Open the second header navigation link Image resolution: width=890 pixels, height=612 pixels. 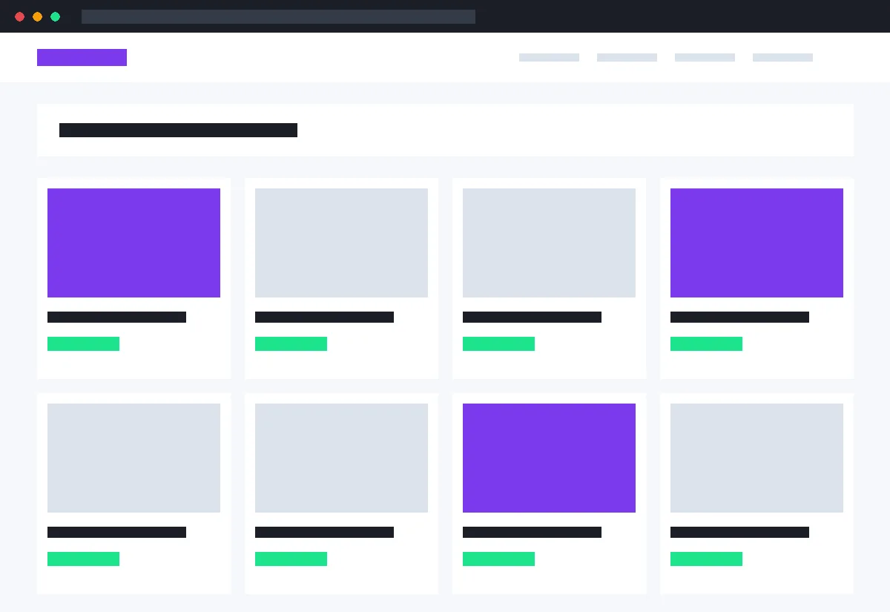pyautogui.click(x=627, y=57)
